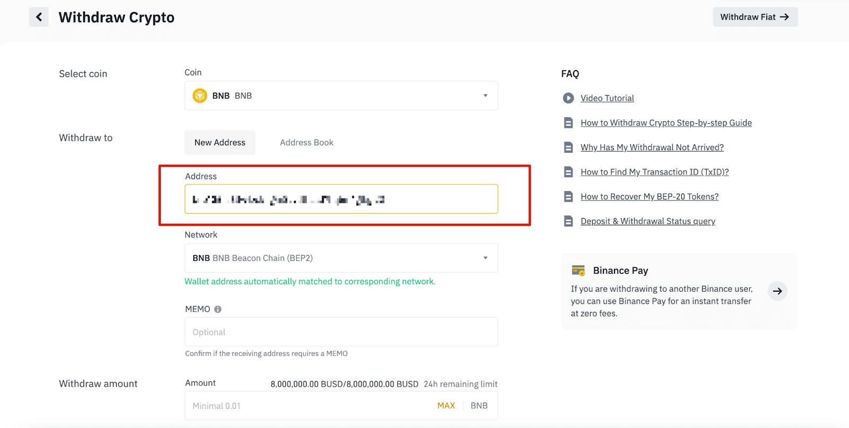Viewport: 849px width, 428px height.
Task: Click the 24h remaining limit label
Action: [x=461, y=384]
